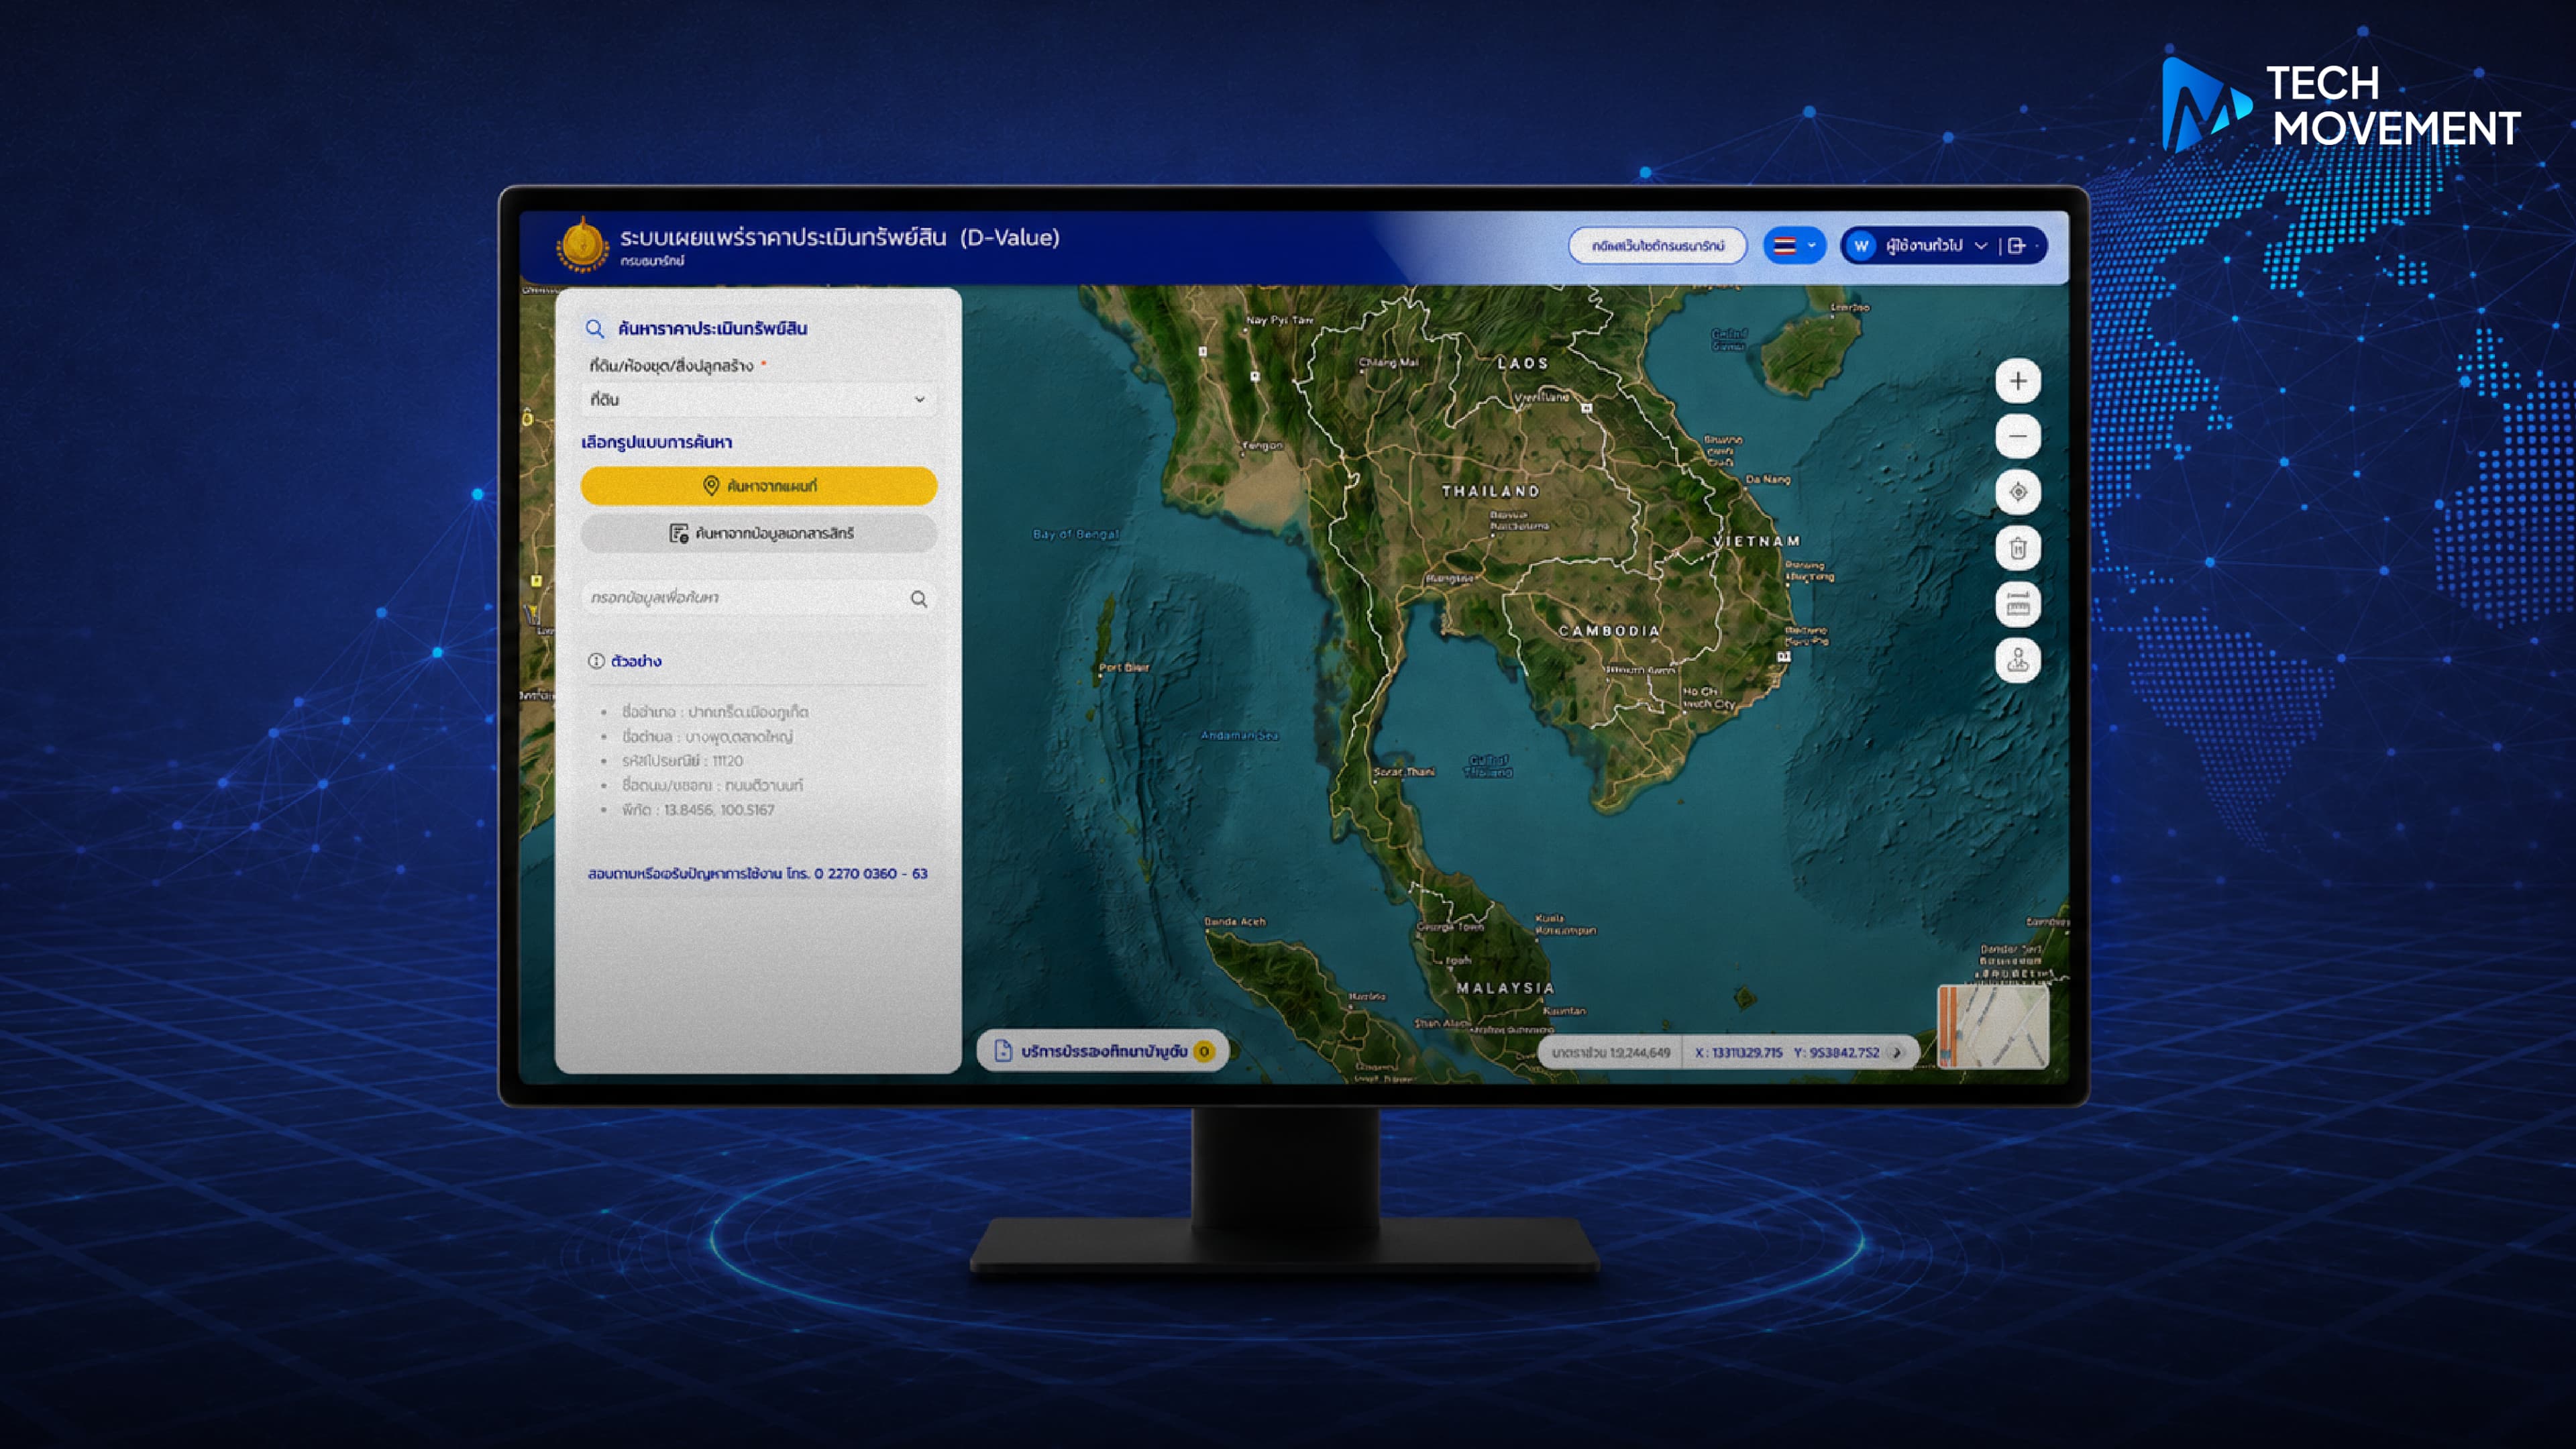Open the measurement ruler tool

[2018, 604]
